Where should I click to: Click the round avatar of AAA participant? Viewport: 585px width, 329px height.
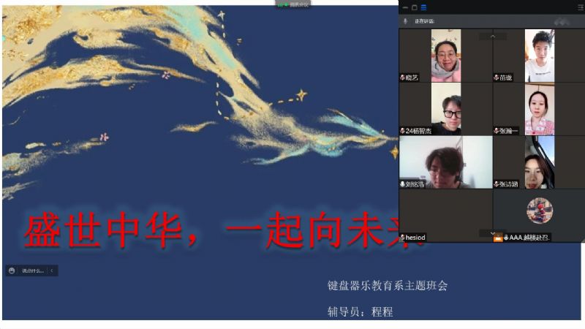pyautogui.click(x=539, y=211)
